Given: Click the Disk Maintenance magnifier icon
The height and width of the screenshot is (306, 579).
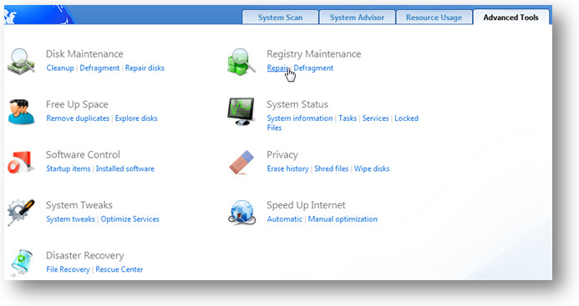Looking at the screenshot, I should [21, 62].
